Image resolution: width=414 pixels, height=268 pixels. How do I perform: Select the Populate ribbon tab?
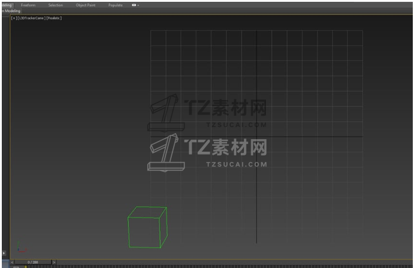[x=115, y=5]
